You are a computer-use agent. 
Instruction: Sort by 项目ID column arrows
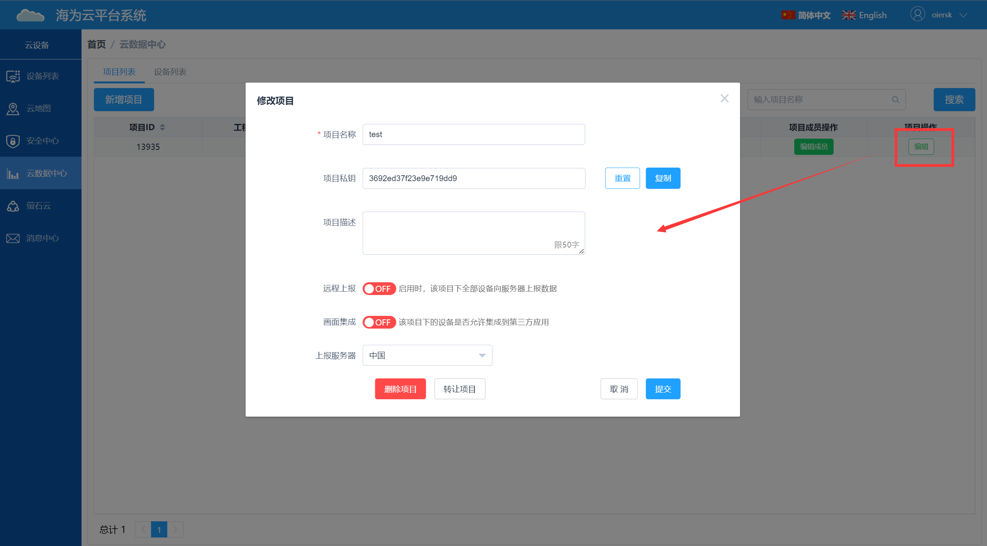[x=163, y=127]
